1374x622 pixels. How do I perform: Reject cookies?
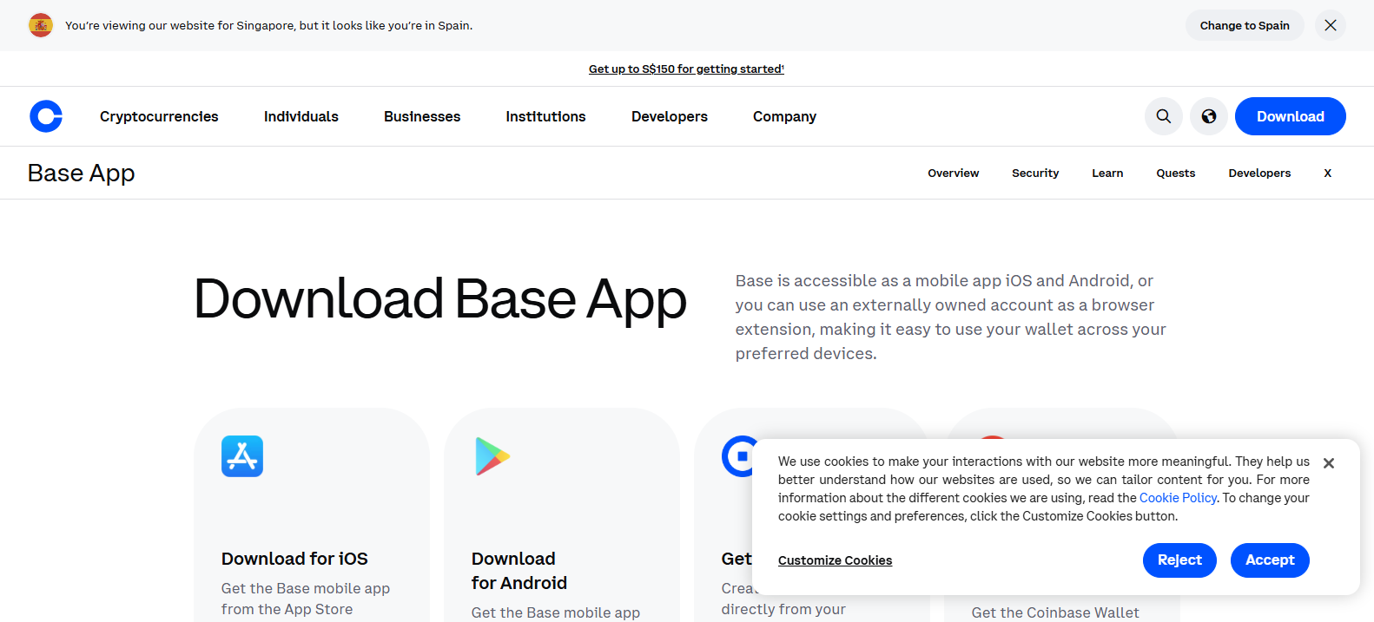tap(1179, 560)
